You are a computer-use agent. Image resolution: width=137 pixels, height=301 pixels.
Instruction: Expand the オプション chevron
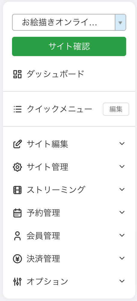122,281
